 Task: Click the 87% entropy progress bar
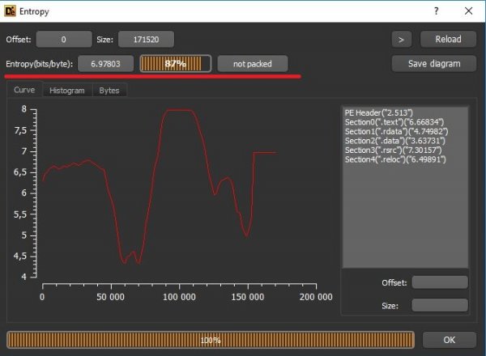pyautogui.click(x=175, y=63)
